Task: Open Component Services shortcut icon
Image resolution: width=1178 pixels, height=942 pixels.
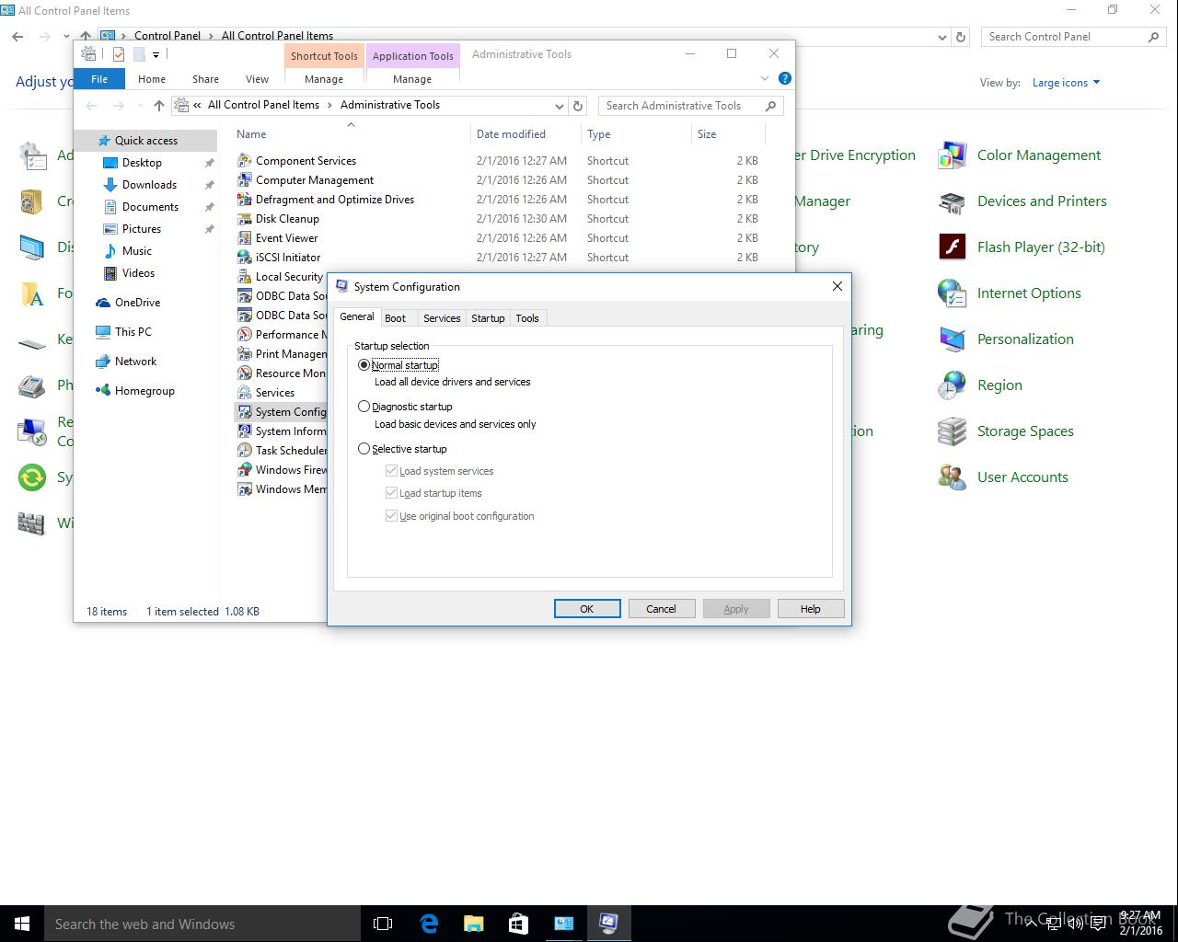Action: (x=245, y=160)
